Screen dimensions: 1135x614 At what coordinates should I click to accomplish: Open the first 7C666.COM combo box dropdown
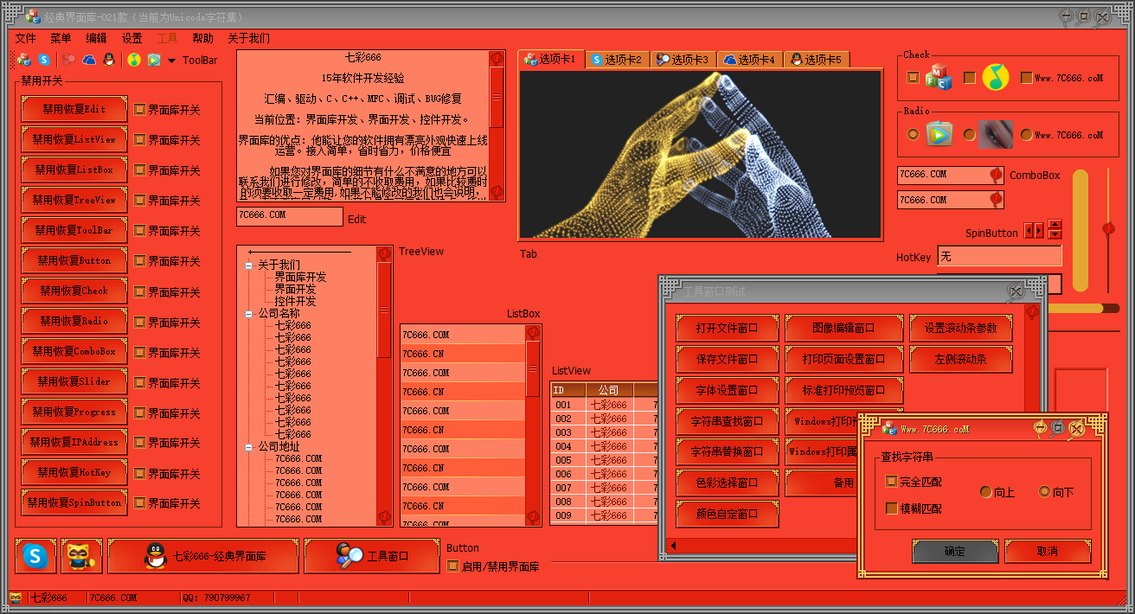(x=996, y=175)
